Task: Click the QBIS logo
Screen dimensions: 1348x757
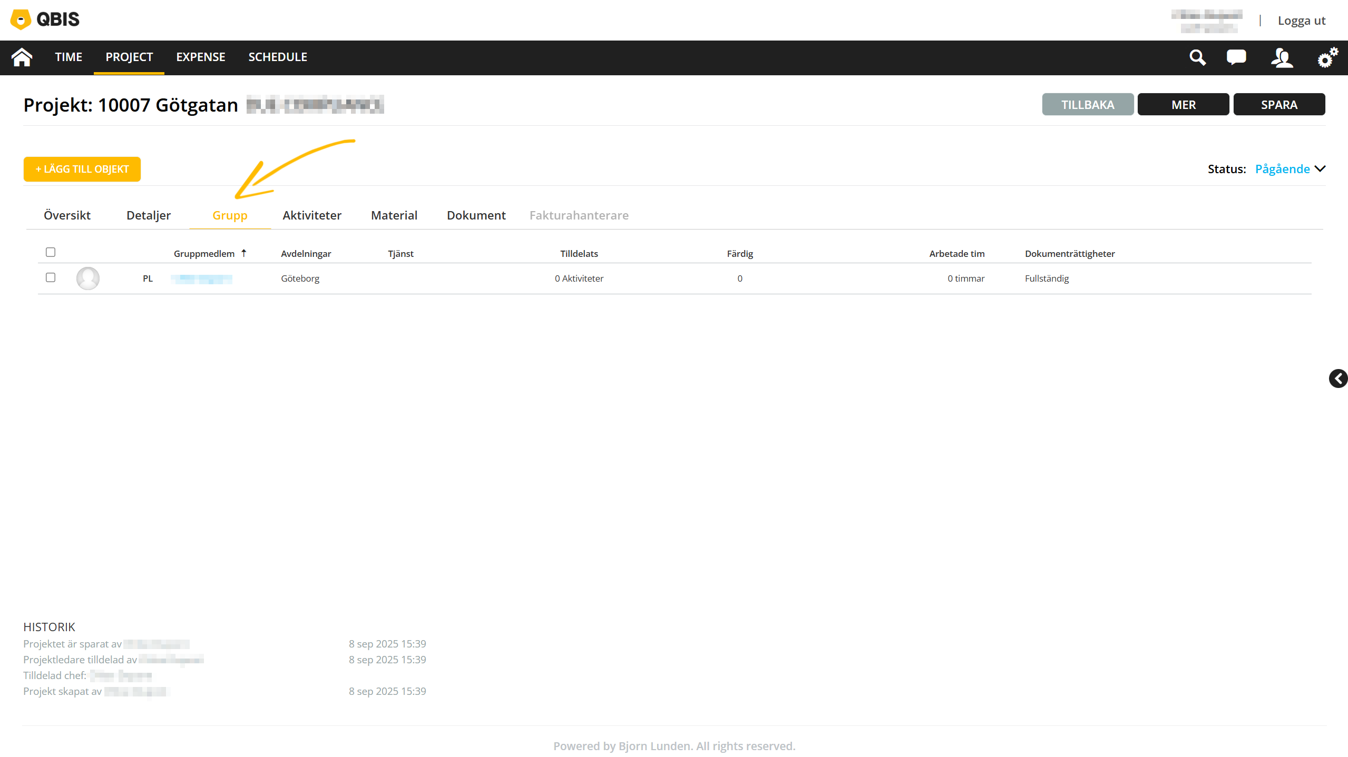Action: [45, 19]
